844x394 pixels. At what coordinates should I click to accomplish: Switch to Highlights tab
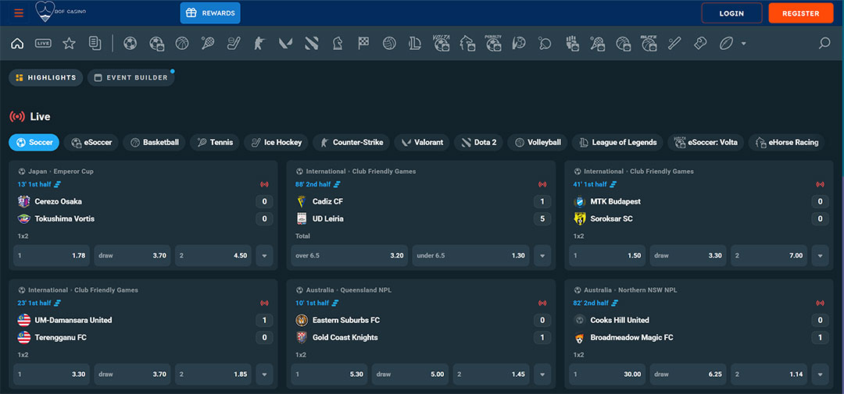click(x=46, y=77)
